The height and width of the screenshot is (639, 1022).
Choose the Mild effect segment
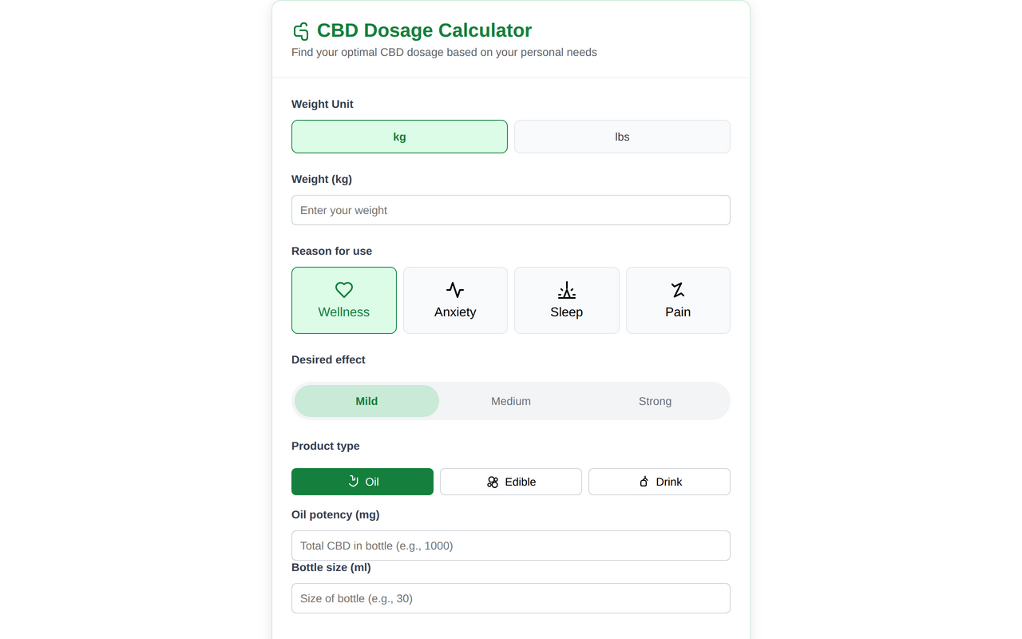point(366,400)
